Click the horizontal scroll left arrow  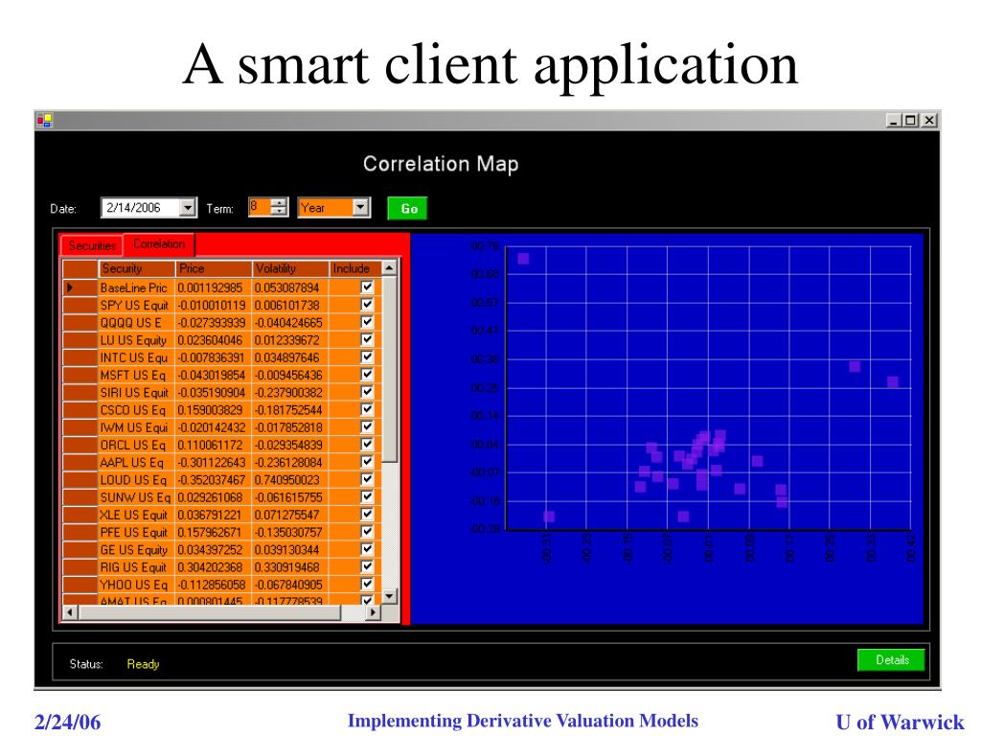point(69,612)
